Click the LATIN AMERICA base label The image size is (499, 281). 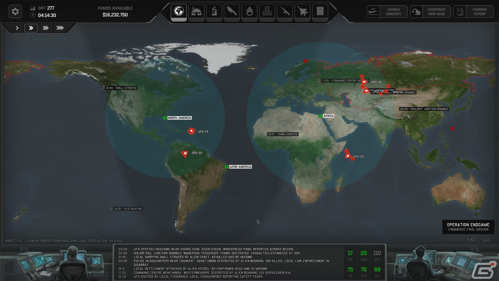point(240,167)
